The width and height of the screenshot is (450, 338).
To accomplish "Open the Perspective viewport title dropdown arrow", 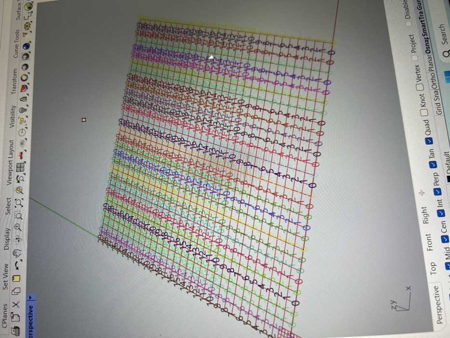I will [x=31, y=297].
